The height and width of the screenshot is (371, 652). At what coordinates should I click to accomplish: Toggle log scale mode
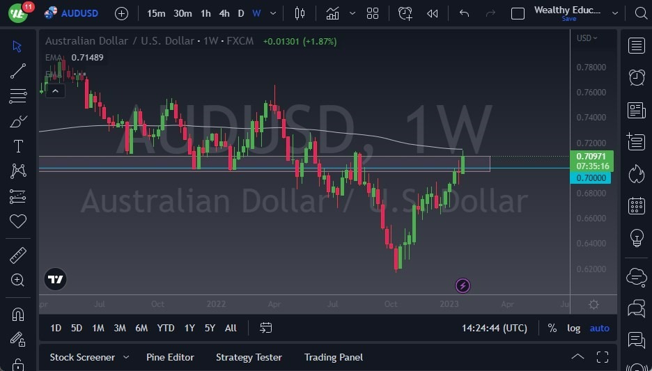pos(573,329)
